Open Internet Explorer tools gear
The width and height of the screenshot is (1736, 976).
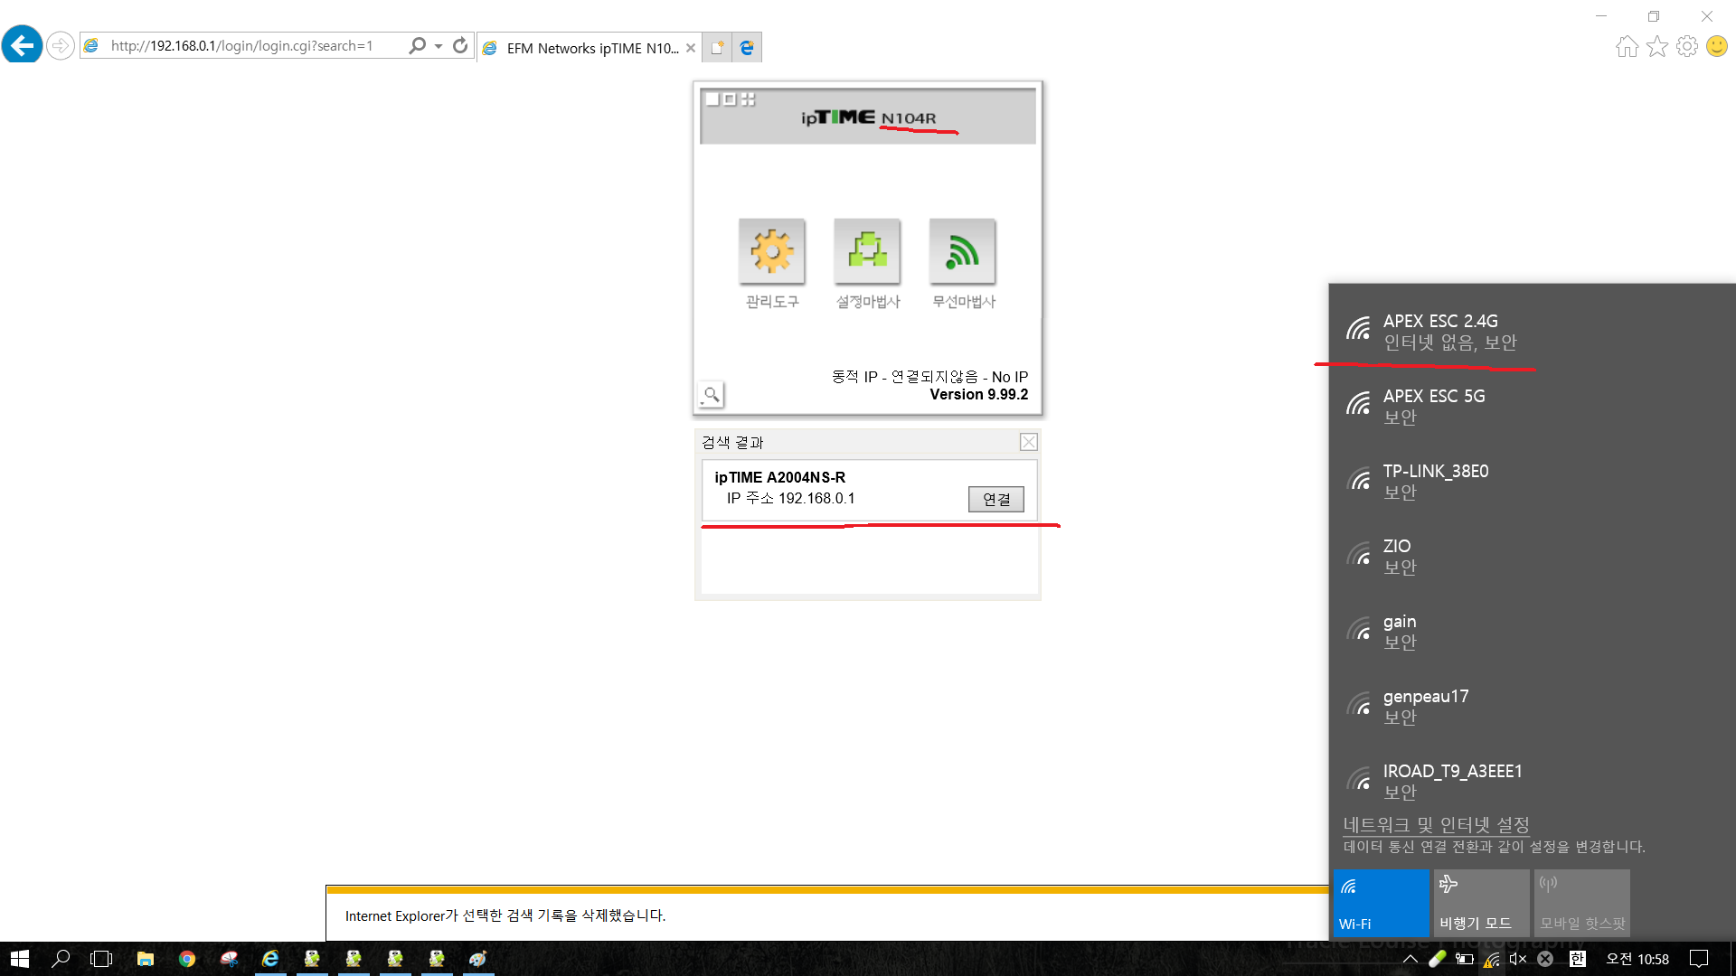pos(1687,46)
